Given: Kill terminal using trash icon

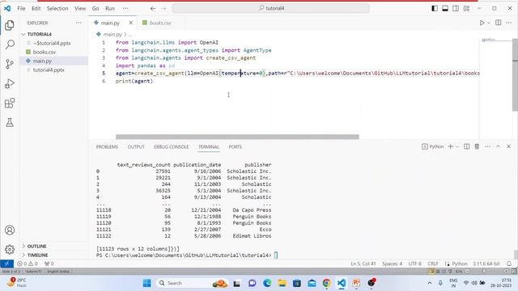Looking at the screenshot, I should (477, 146).
